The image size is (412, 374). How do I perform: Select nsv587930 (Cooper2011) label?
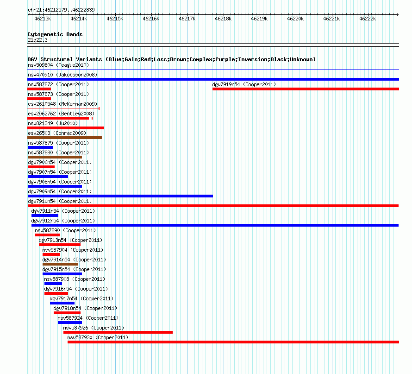[98, 337]
